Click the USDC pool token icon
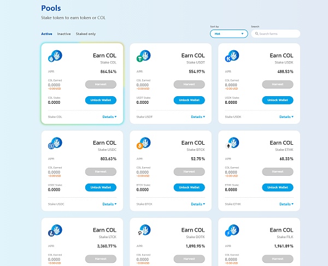 (55, 144)
